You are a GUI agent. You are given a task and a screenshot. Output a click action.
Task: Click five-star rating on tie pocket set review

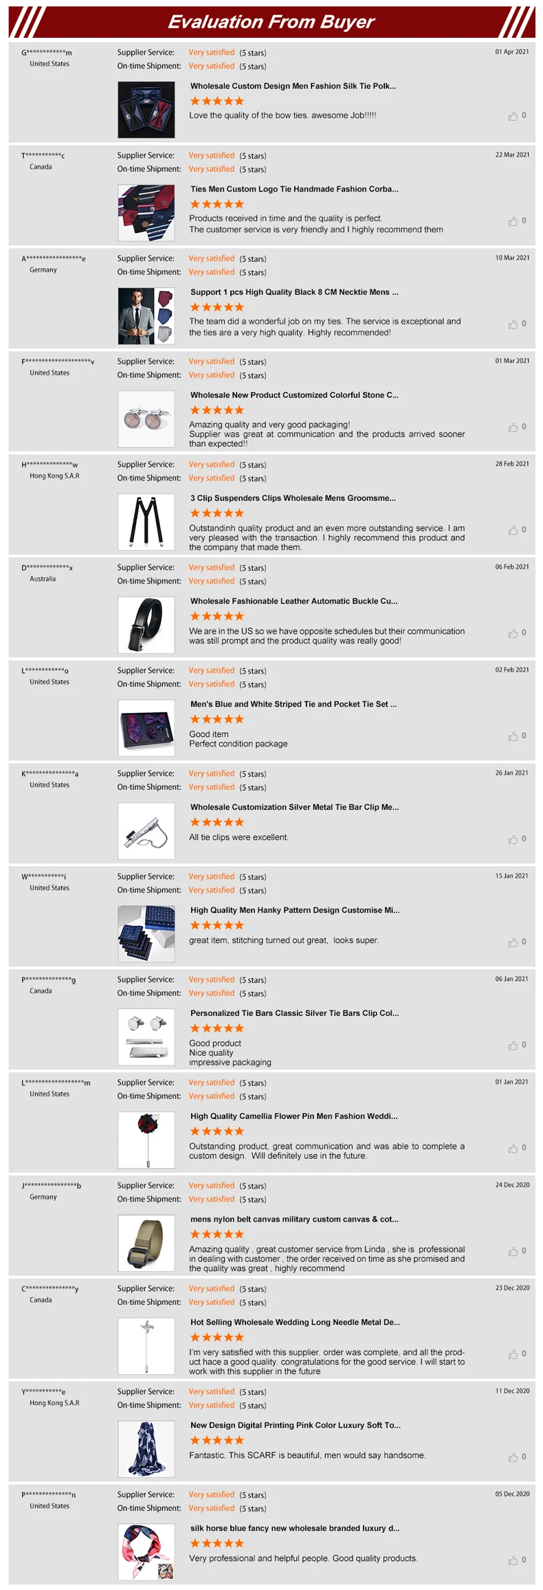217,719
